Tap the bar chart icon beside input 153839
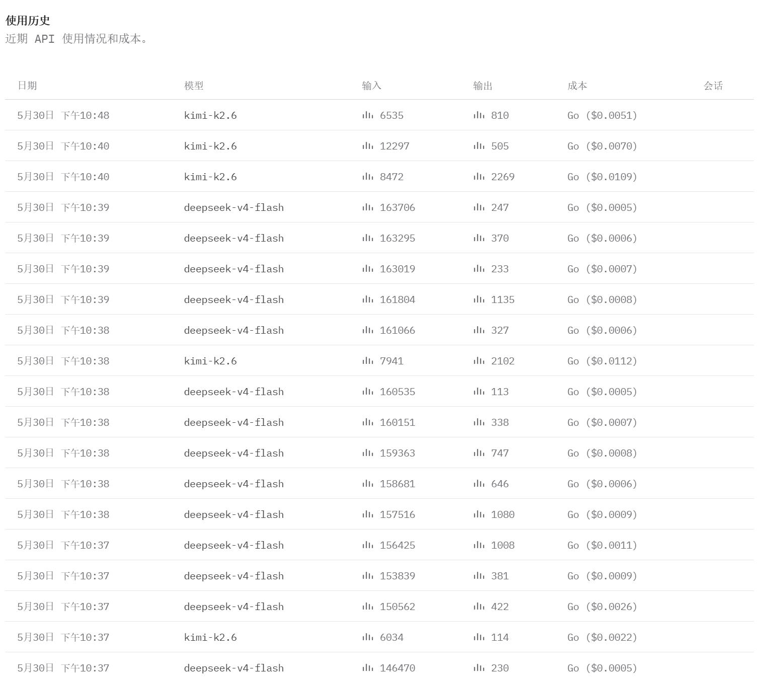This screenshot has height=678, width=774. pyautogui.click(x=367, y=576)
